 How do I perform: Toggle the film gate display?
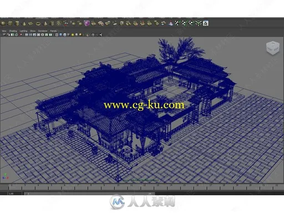coord(31,35)
